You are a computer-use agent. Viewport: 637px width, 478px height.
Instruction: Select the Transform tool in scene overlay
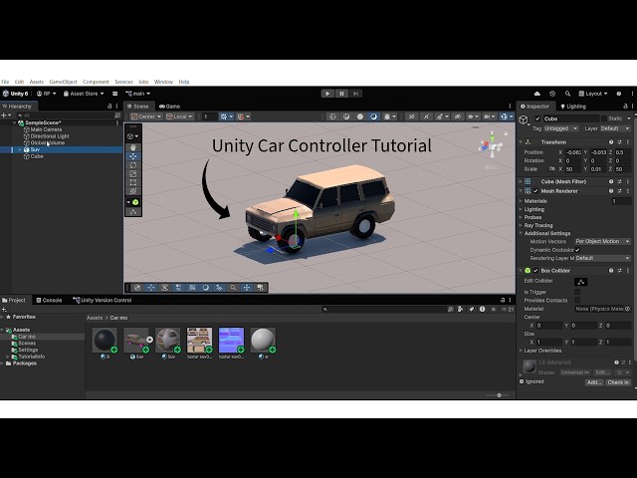coord(133,191)
